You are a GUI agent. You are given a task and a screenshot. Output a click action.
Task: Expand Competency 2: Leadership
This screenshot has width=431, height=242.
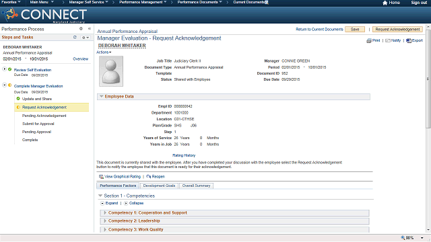[x=105, y=221]
